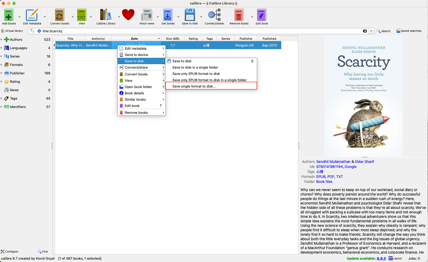Sort by the Date column header
The width and height of the screenshot is (428, 262).
click(136, 39)
